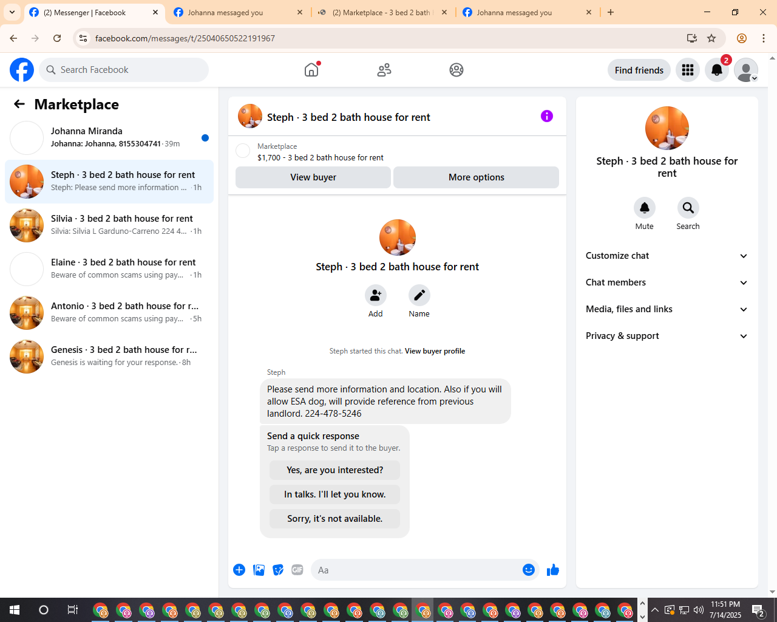Image resolution: width=777 pixels, height=622 pixels.
Task: Click Steph's large profile photo in right panel
Action: click(x=667, y=128)
